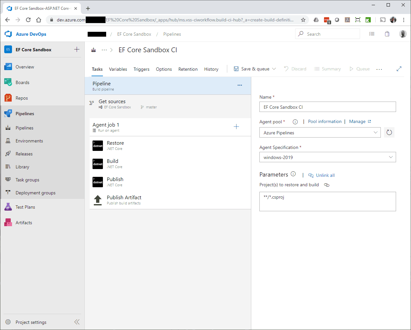
Task: Expand the Save & queue dropdown arrow
Action: click(274, 69)
